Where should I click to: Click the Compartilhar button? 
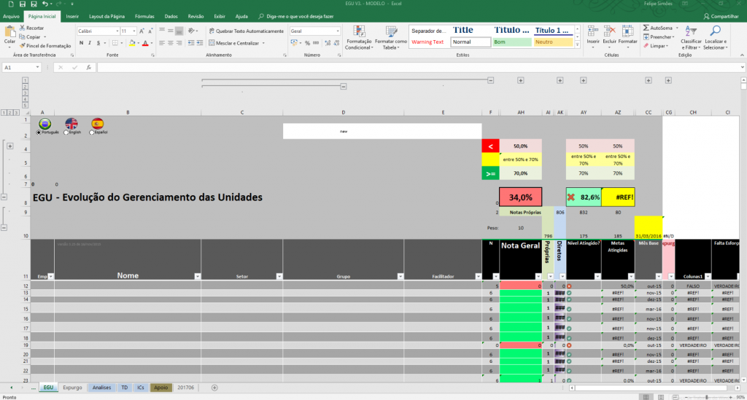(721, 16)
